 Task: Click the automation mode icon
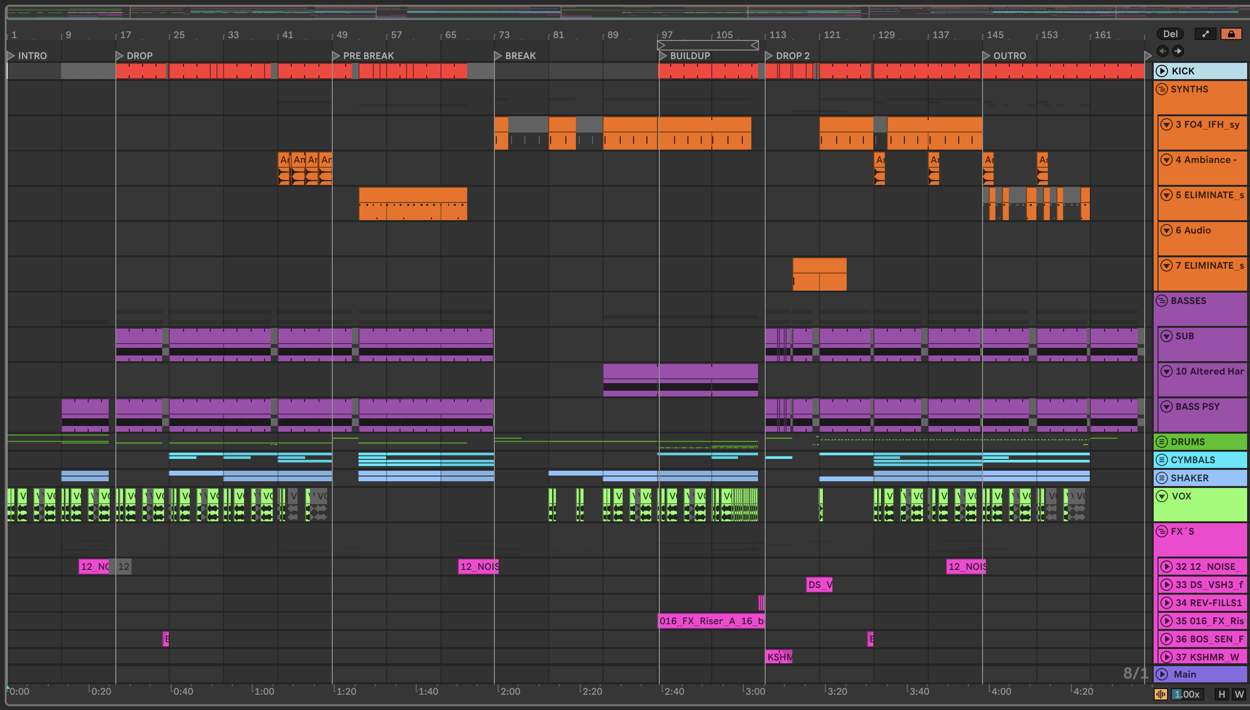(x=1205, y=34)
